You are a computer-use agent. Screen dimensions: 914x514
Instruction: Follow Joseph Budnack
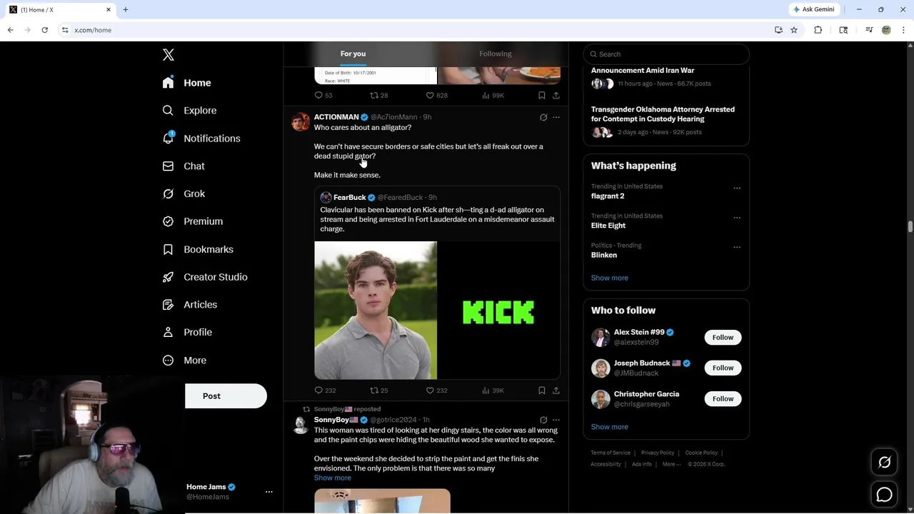click(x=723, y=368)
